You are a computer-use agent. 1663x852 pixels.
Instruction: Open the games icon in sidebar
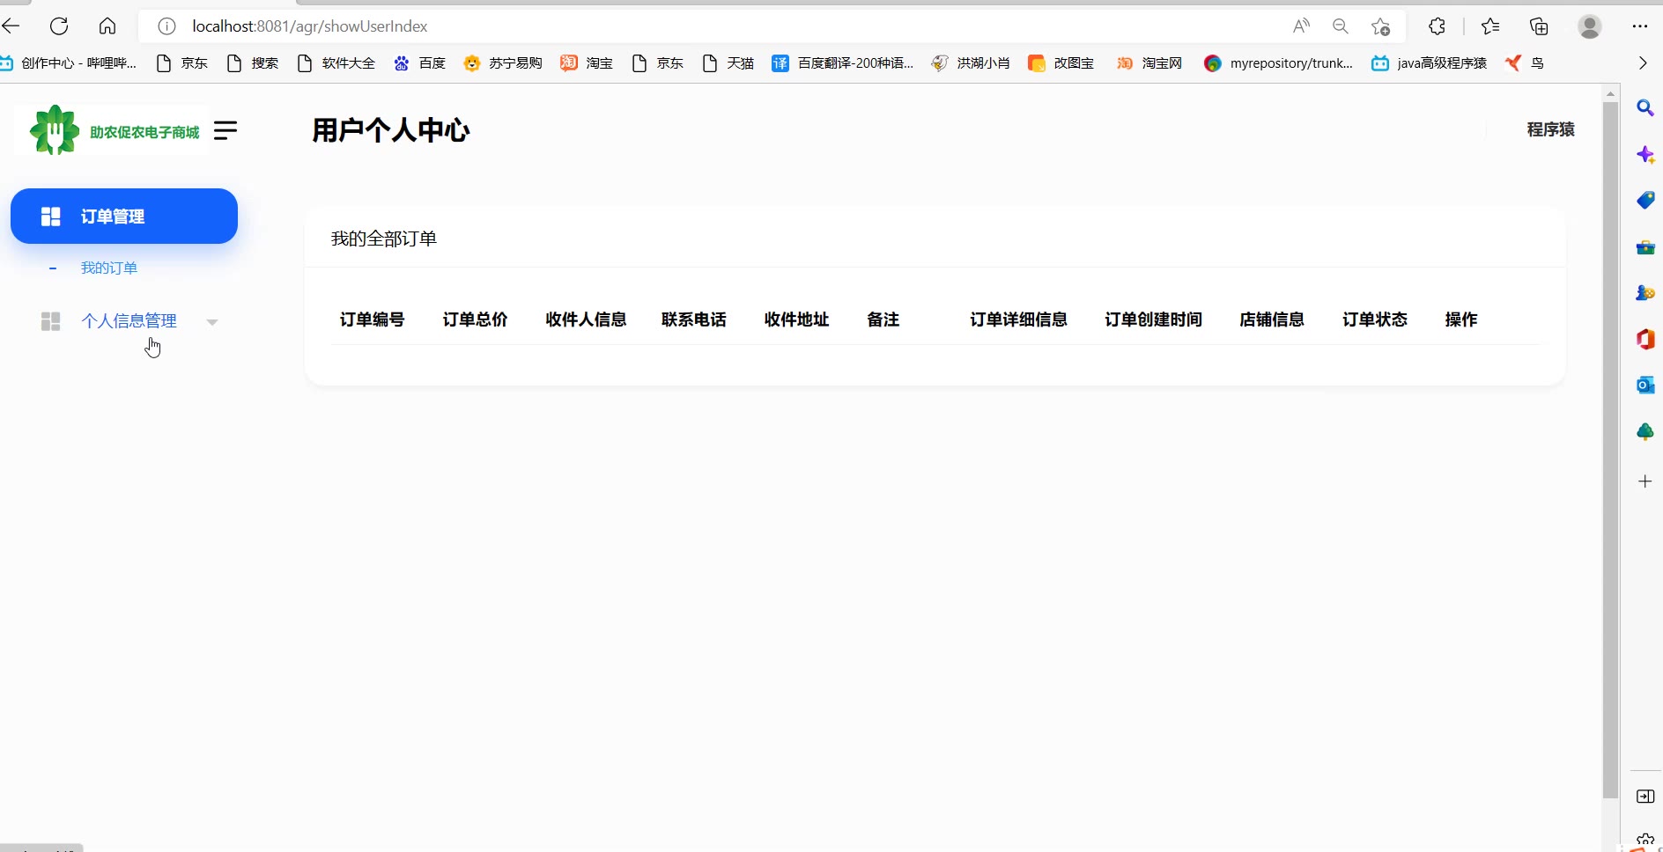click(x=1645, y=293)
